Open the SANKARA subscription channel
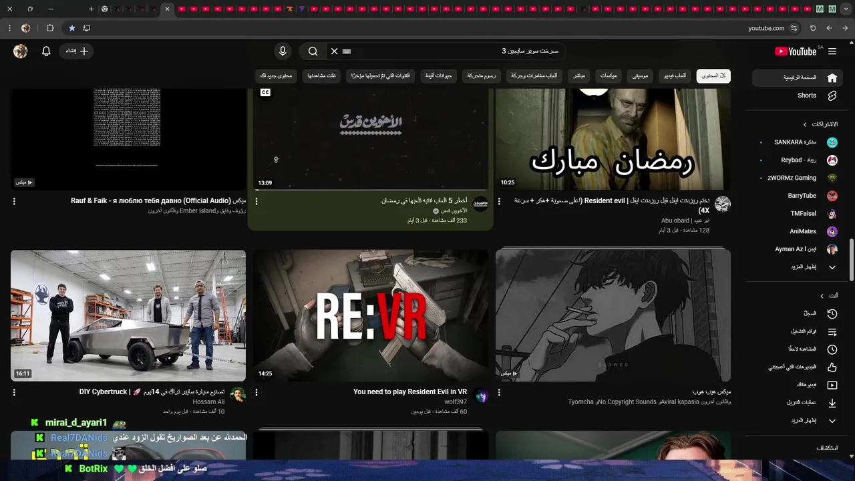Screen dimensions: 855x481 tap(796, 142)
